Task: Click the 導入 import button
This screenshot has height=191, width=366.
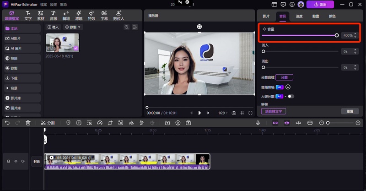Action: (x=53, y=27)
